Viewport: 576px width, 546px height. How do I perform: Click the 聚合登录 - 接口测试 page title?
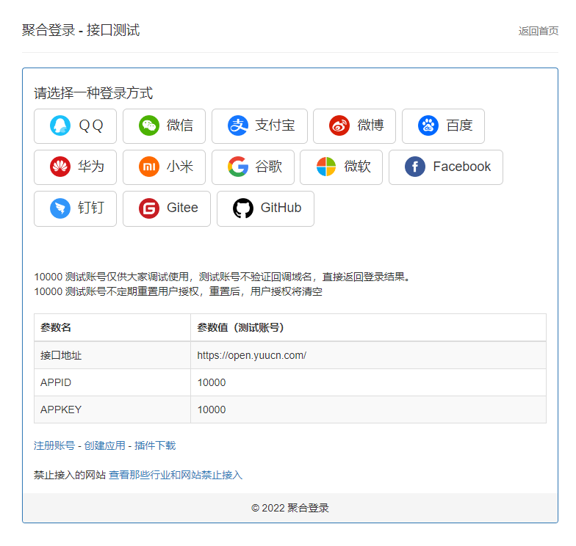[81, 30]
